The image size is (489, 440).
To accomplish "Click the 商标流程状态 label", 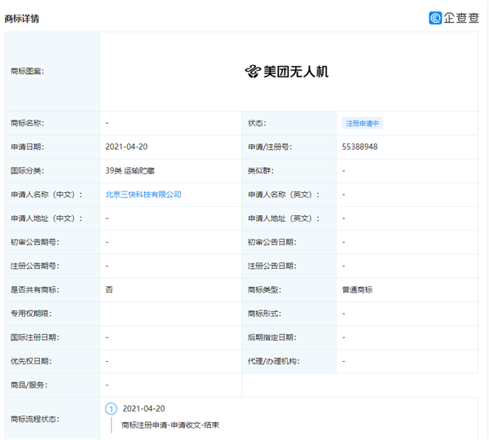I will click(35, 419).
